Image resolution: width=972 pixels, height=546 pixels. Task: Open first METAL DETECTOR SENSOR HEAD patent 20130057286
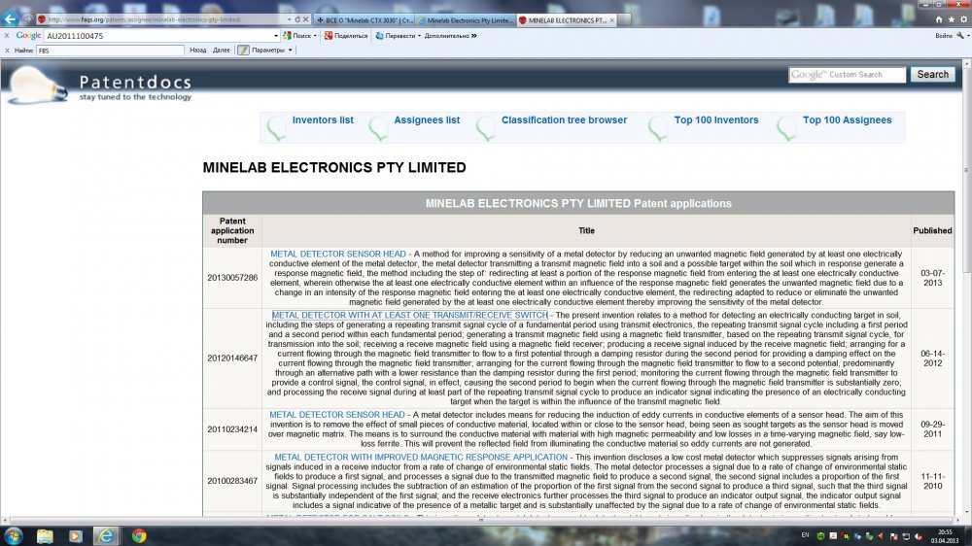coord(338,255)
